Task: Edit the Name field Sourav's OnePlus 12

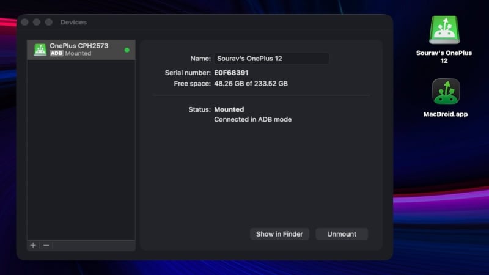Action: tap(271, 59)
